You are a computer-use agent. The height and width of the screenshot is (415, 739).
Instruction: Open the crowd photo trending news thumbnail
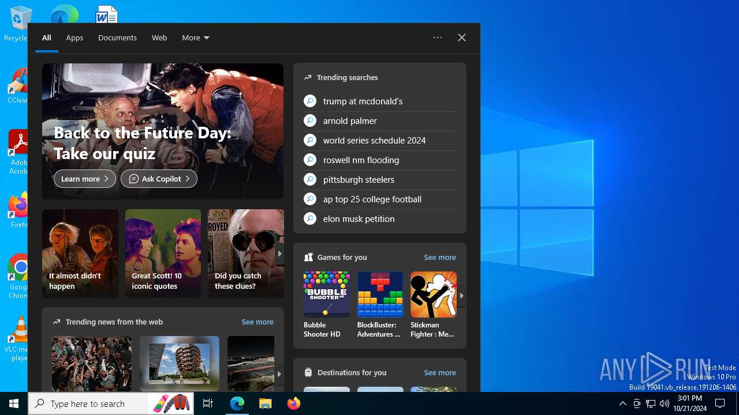pos(92,364)
